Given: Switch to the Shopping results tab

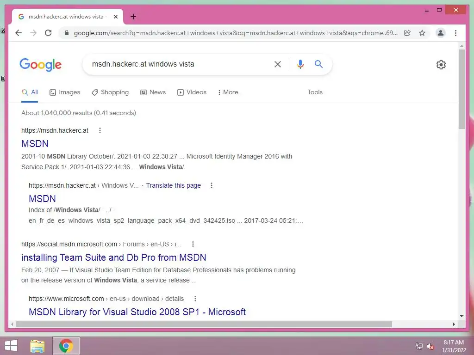Looking at the screenshot, I should pyautogui.click(x=110, y=92).
